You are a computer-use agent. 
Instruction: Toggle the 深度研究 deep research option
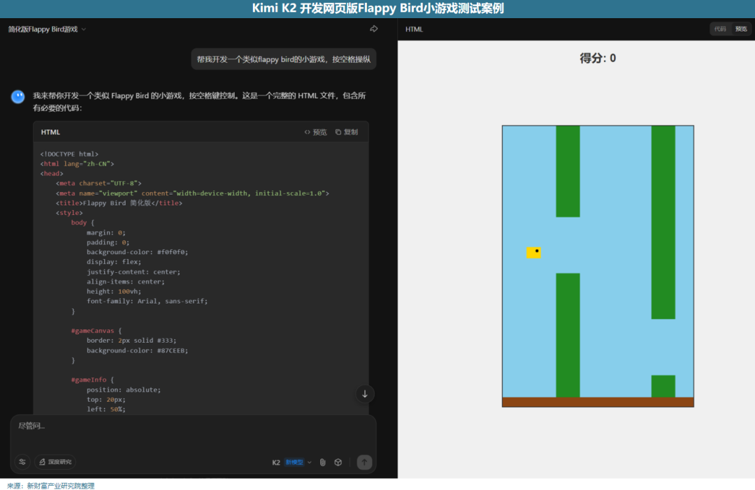(55, 461)
